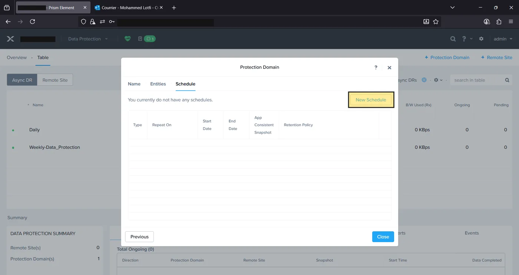
Task: Open the browser hamburger application menu
Action: pyautogui.click(x=511, y=21)
